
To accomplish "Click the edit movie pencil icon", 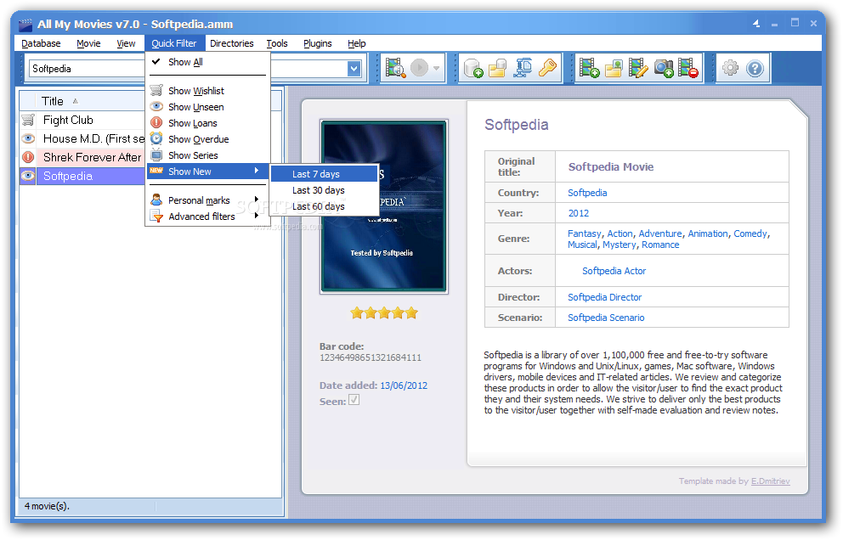I will tap(638, 68).
